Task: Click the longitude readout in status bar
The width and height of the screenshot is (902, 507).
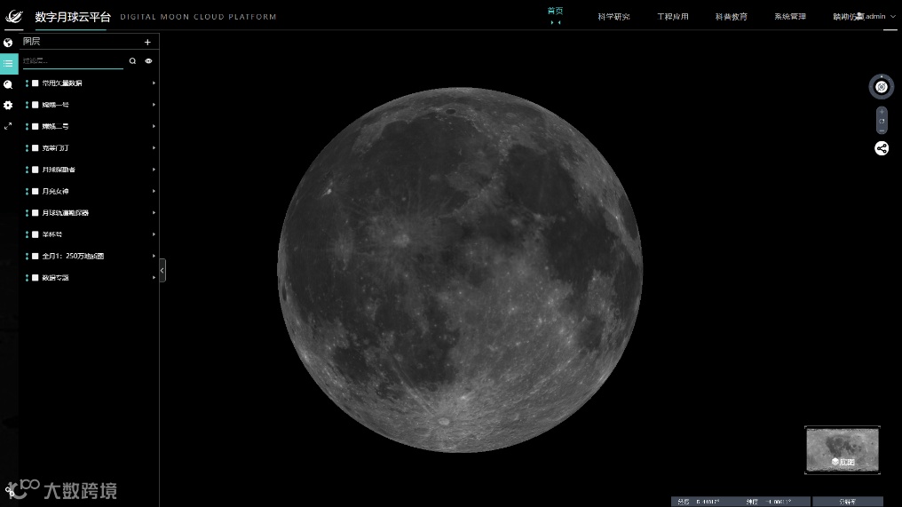Action: coord(700,502)
